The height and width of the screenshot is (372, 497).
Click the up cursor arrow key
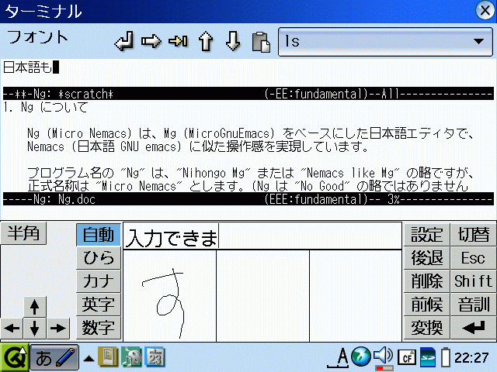34,307
